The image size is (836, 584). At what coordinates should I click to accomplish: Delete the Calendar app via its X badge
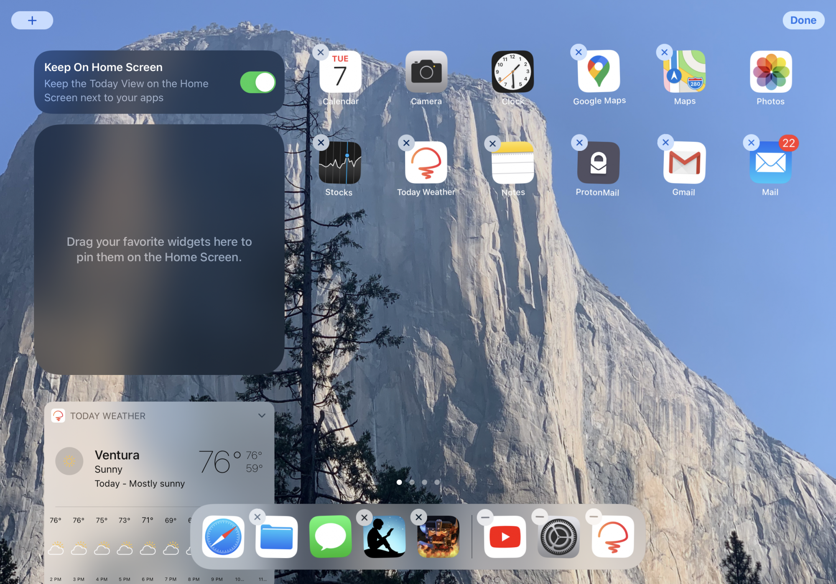click(321, 53)
